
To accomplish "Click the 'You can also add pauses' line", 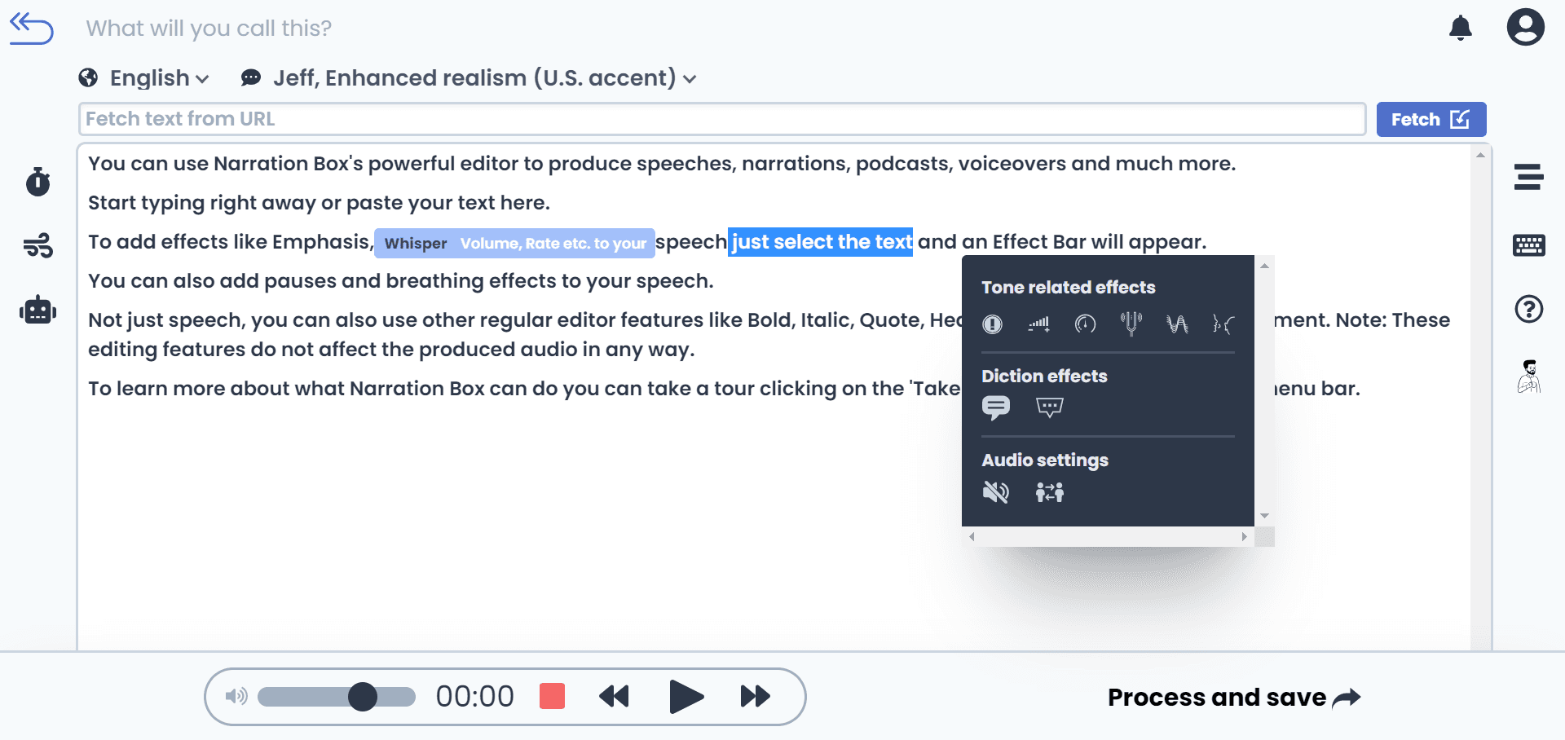I will pyautogui.click(x=400, y=280).
